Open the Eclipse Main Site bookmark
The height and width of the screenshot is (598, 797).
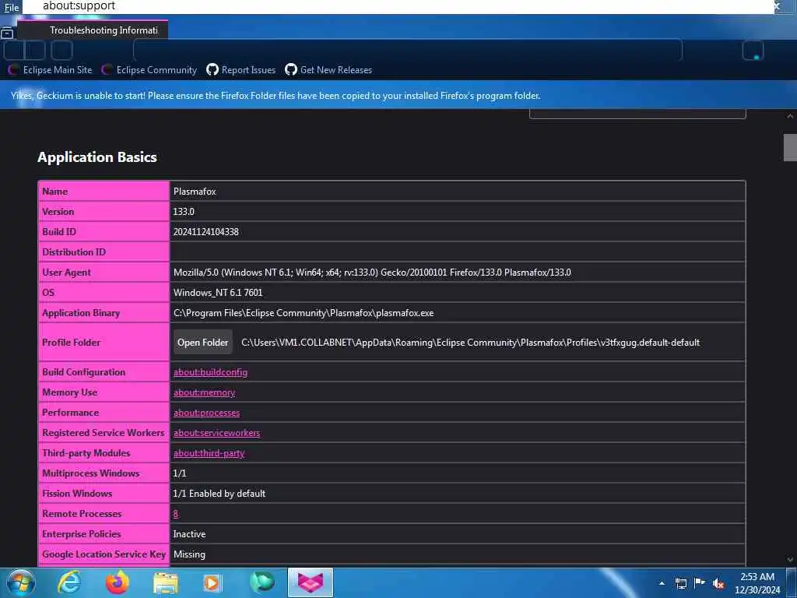tap(51, 69)
